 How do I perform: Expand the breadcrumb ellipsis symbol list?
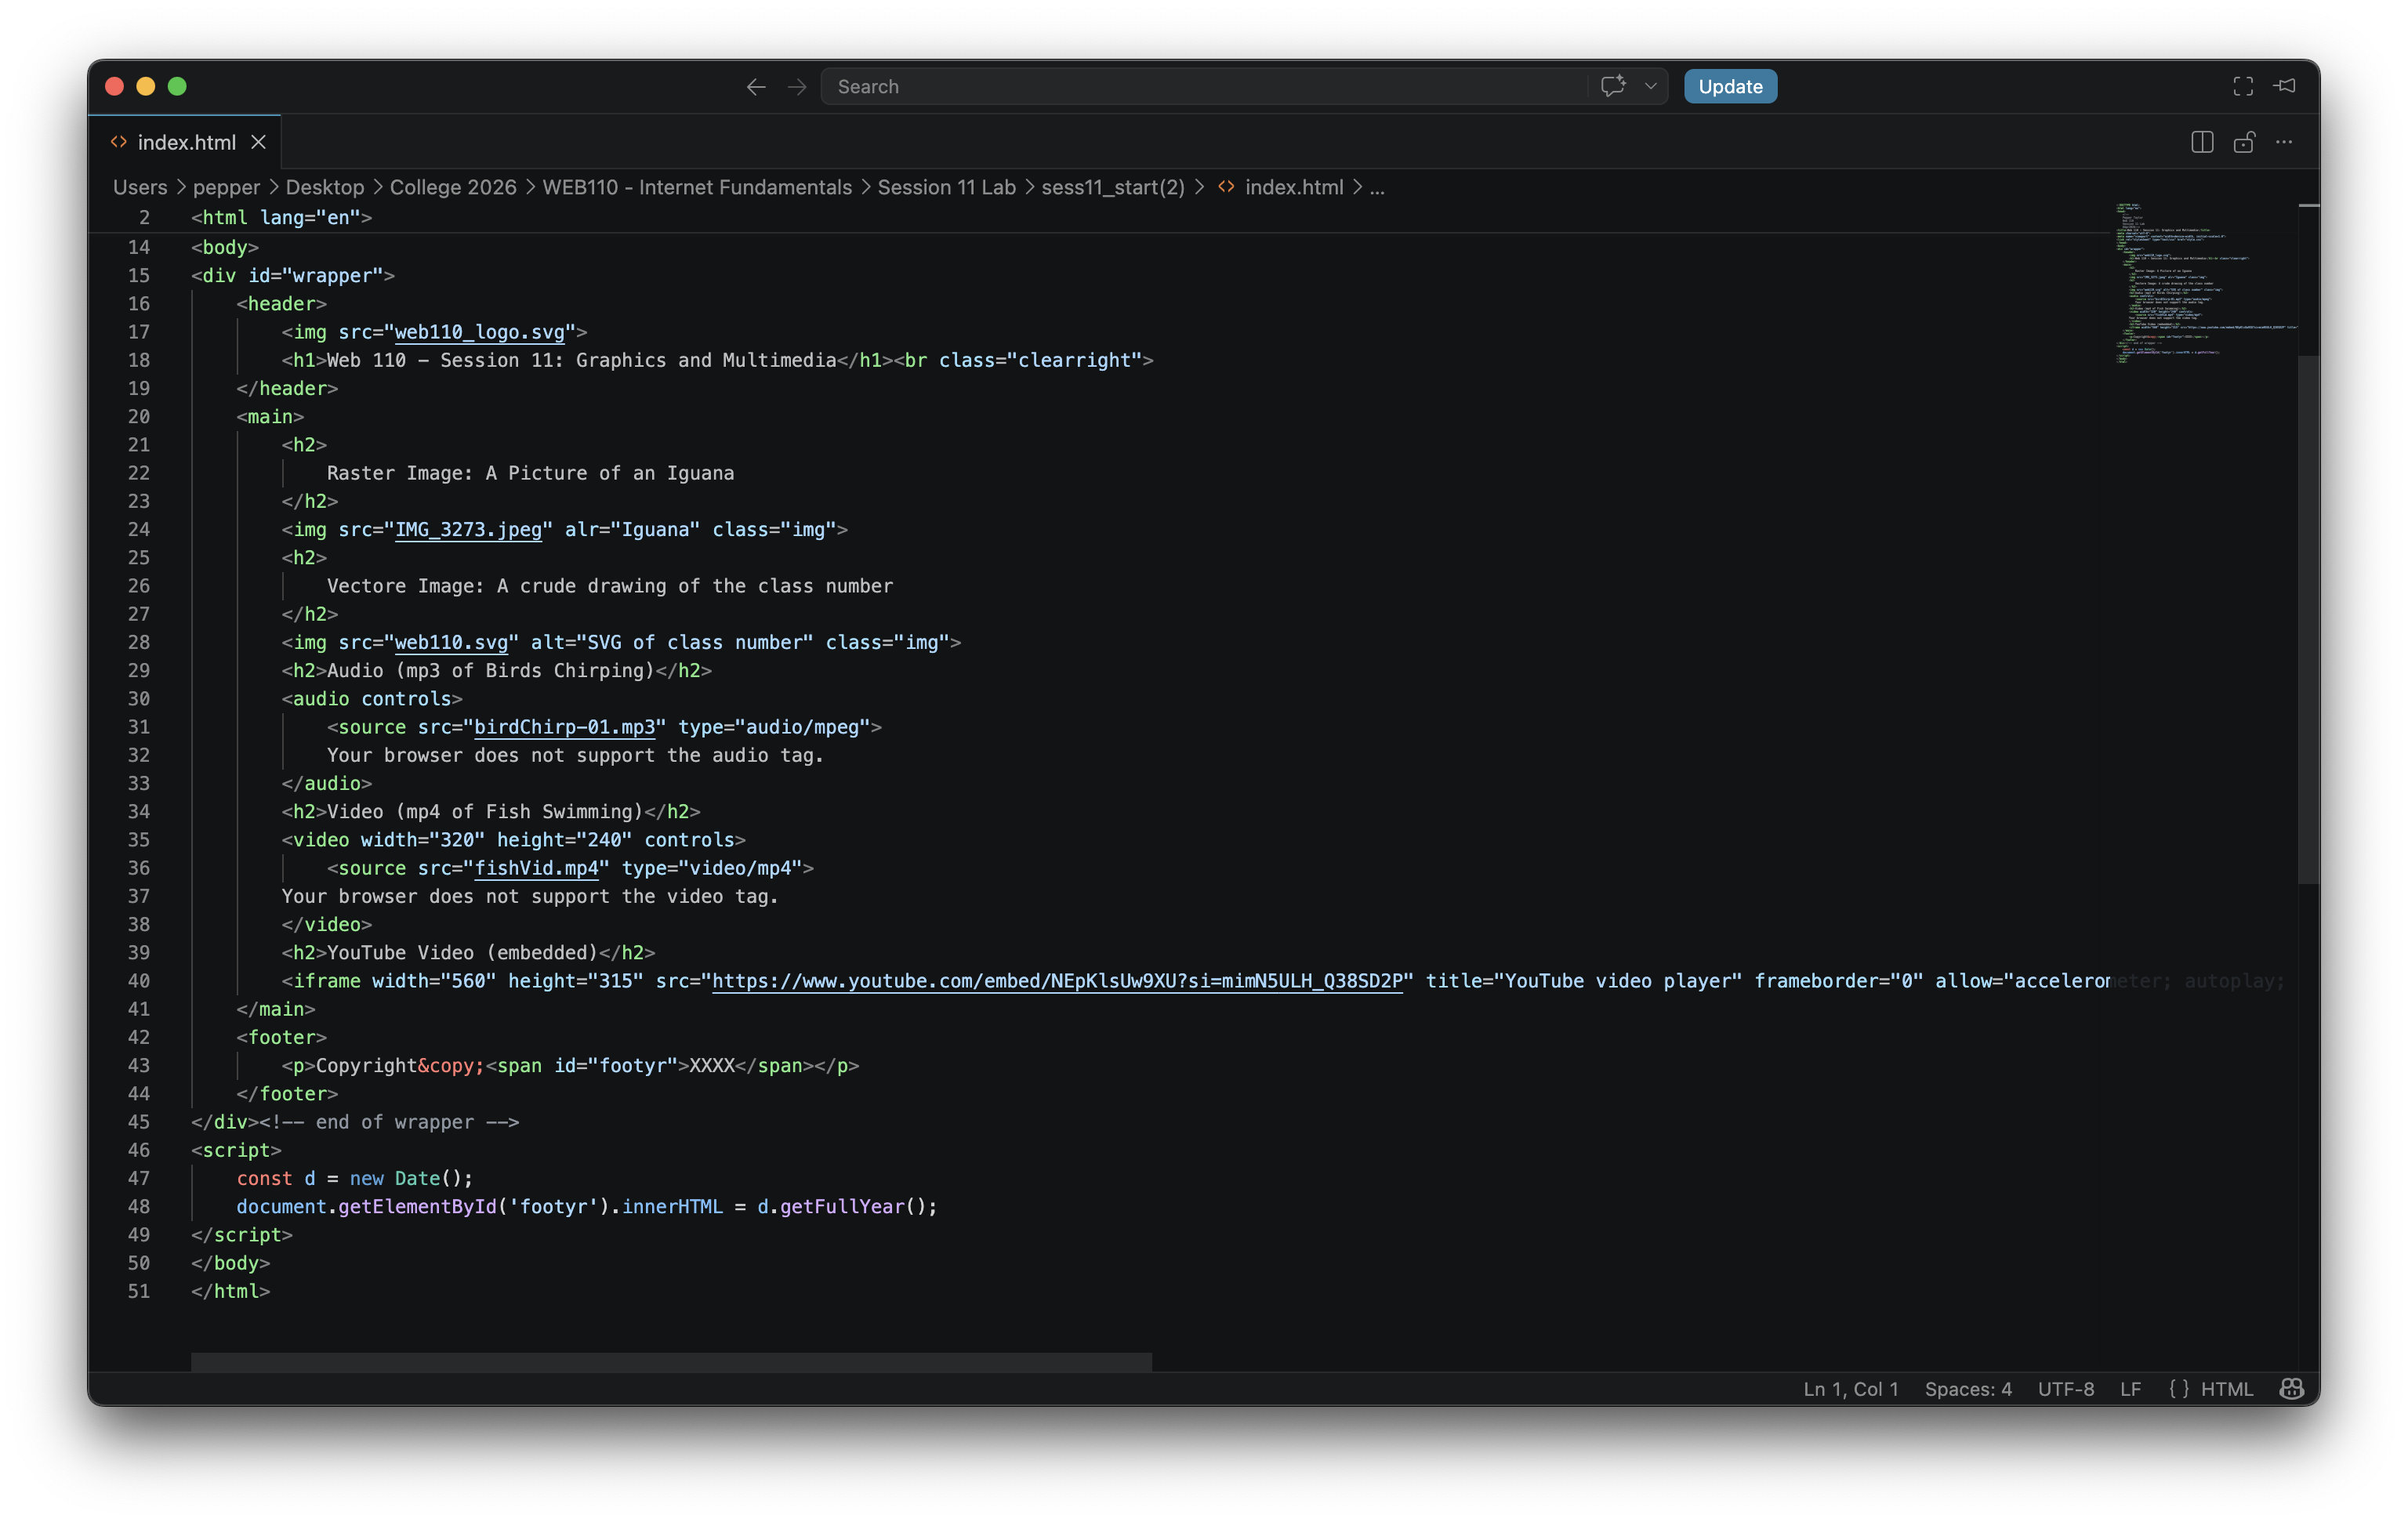click(x=1377, y=188)
